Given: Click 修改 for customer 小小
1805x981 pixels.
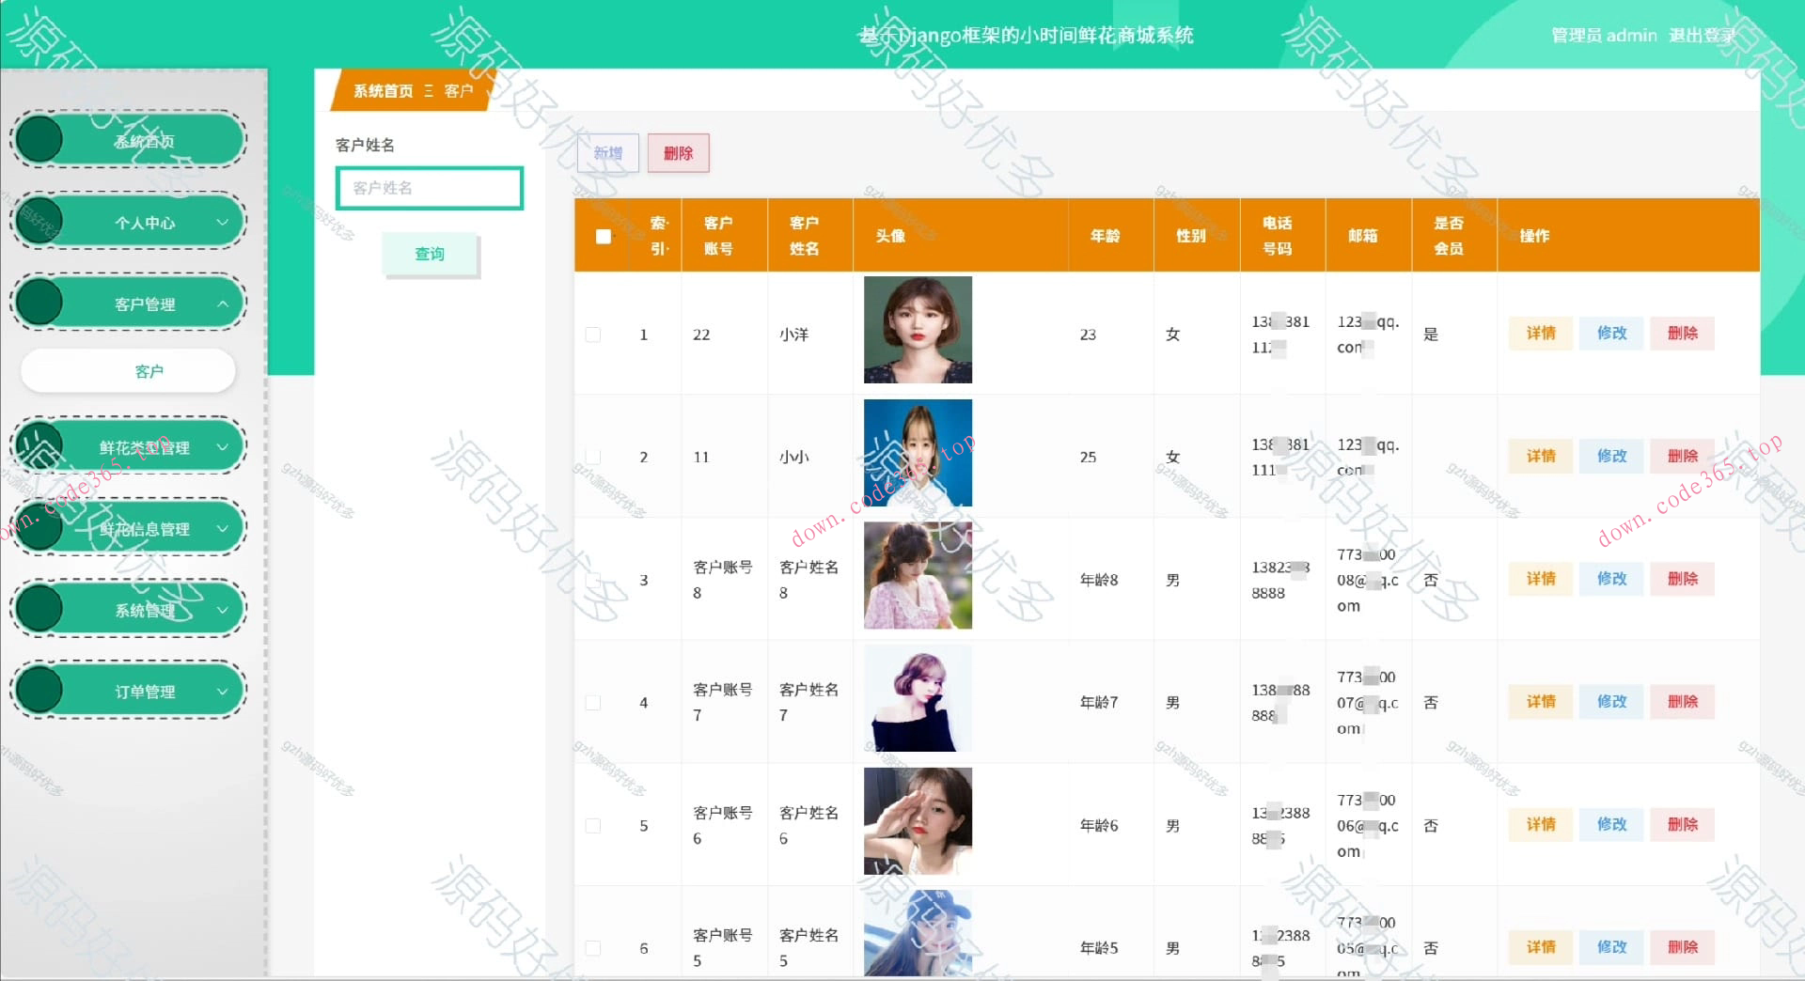Looking at the screenshot, I should pos(1611,456).
